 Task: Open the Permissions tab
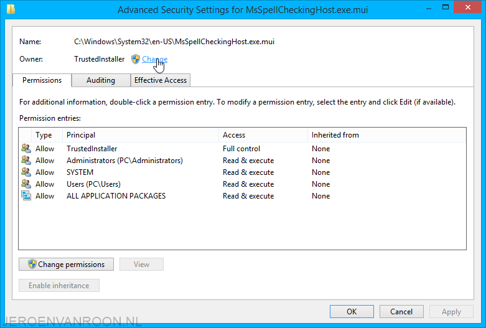click(x=42, y=80)
